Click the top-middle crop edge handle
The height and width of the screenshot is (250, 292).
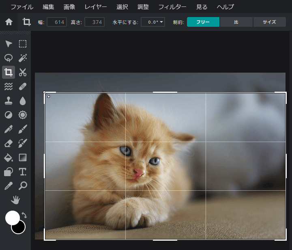tap(165, 92)
